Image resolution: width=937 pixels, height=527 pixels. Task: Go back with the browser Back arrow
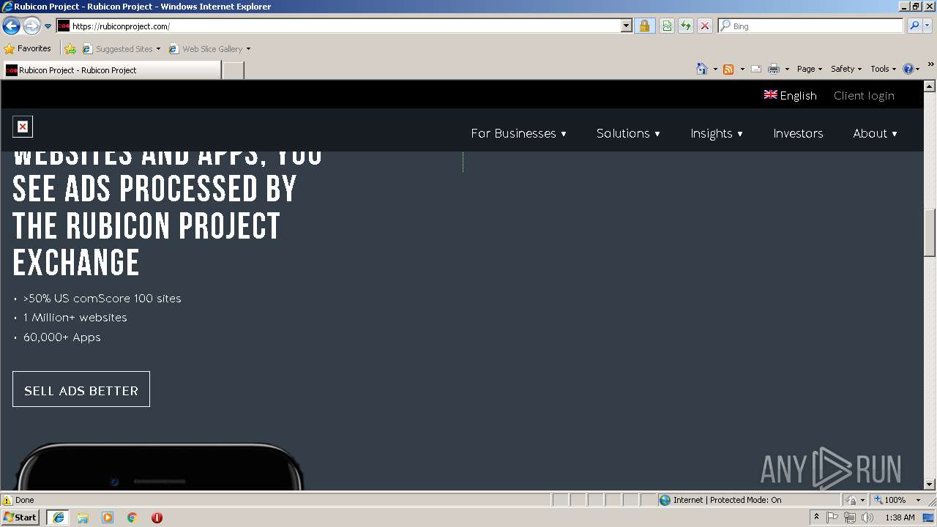pyautogui.click(x=11, y=26)
